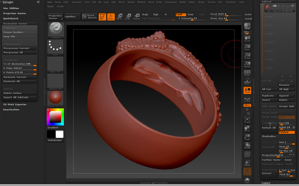This screenshot has height=186, width=299.
Task: Click the Zoom canvas icon
Action: pyautogui.click(x=247, y=47)
